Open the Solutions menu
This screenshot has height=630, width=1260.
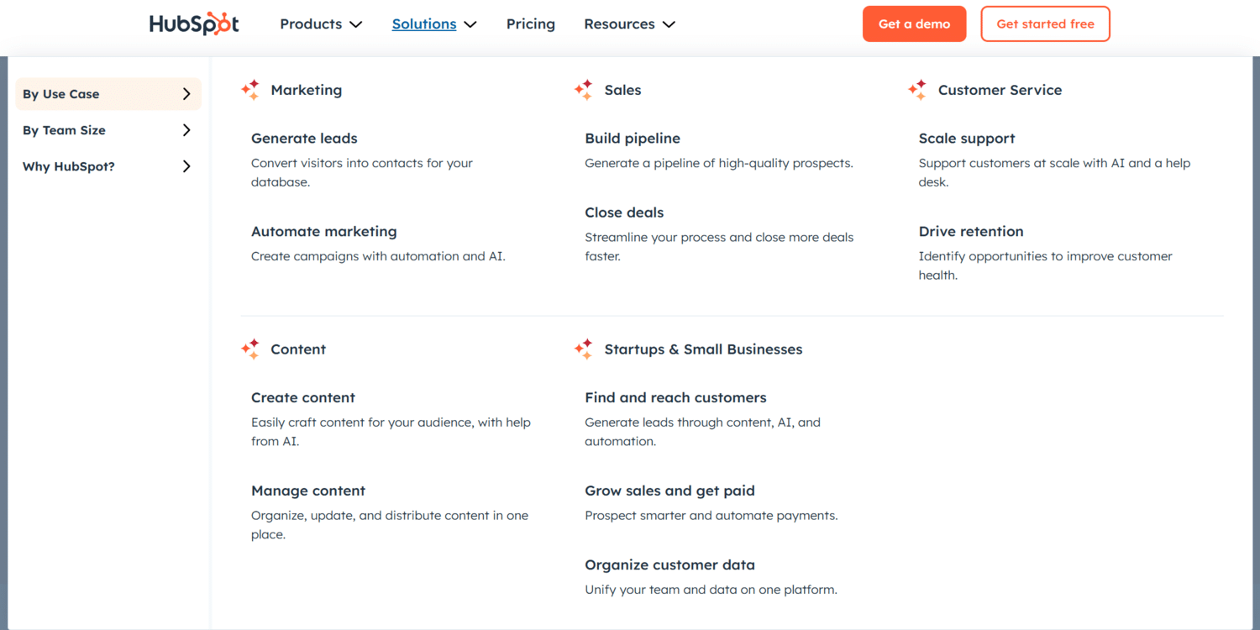click(x=424, y=24)
